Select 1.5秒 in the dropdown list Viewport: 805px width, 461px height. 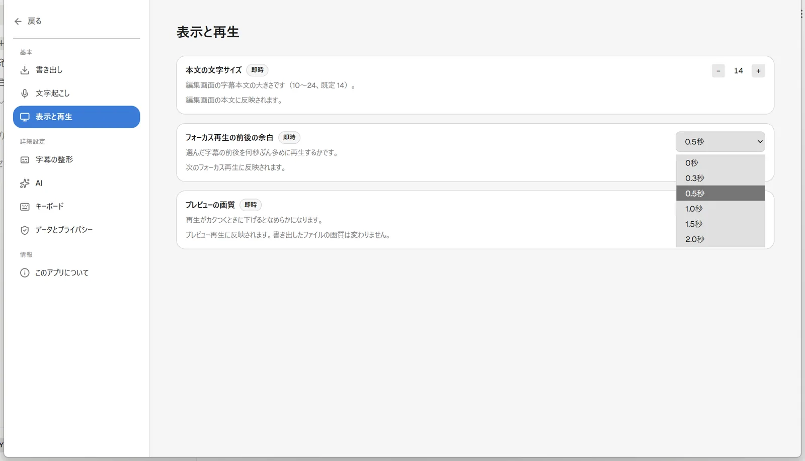[720, 224]
